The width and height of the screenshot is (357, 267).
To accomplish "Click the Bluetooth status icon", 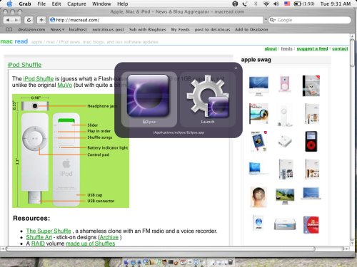I will click(256, 4).
